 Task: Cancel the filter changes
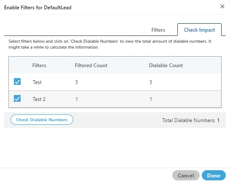pyautogui.click(x=186, y=175)
